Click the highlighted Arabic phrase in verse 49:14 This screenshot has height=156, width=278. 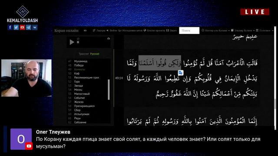160,63
